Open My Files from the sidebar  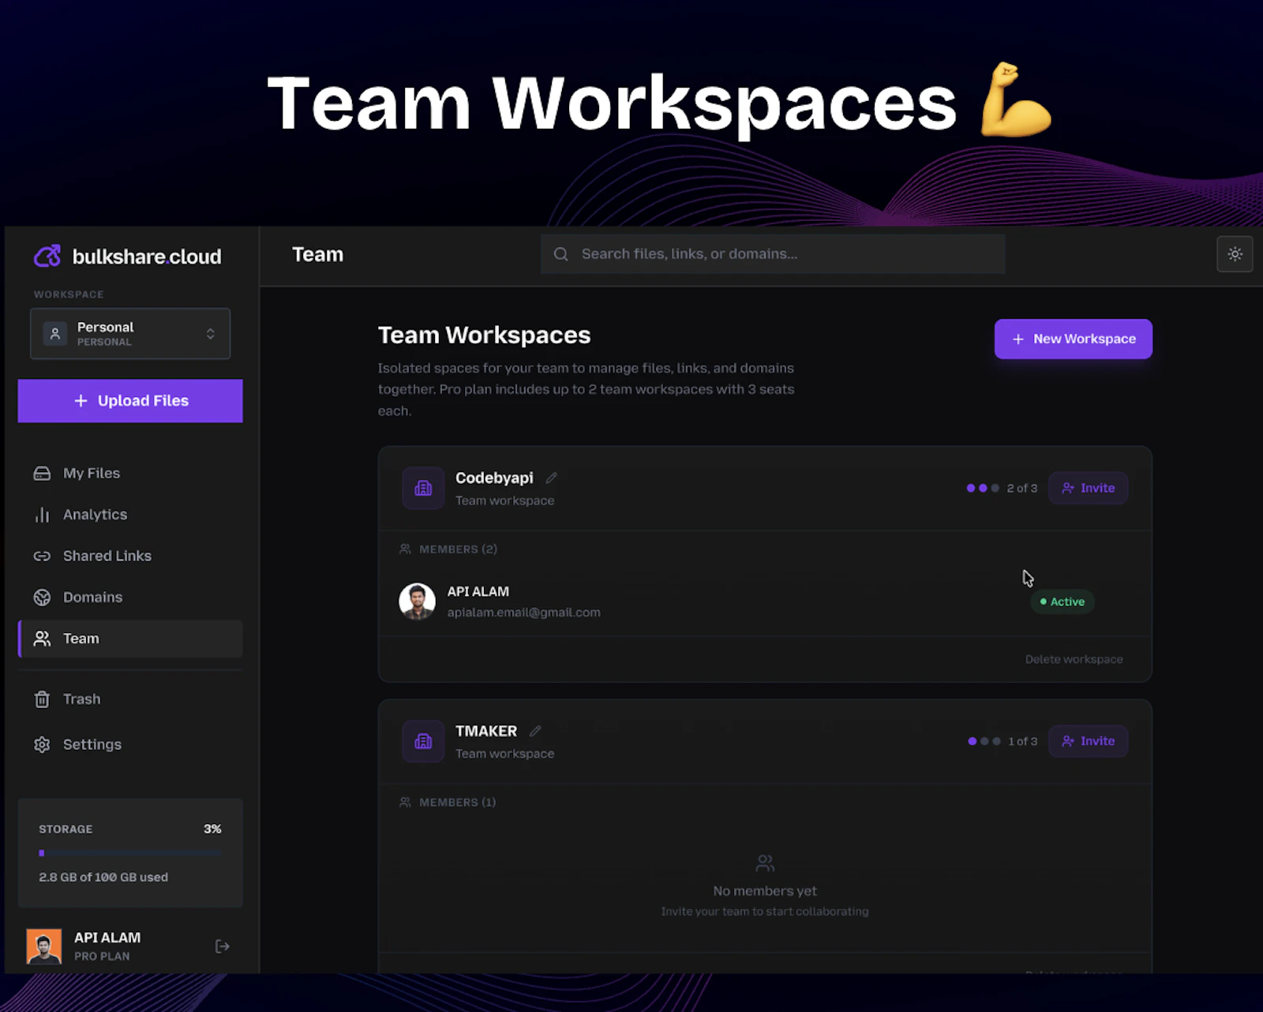click(92, 473)
